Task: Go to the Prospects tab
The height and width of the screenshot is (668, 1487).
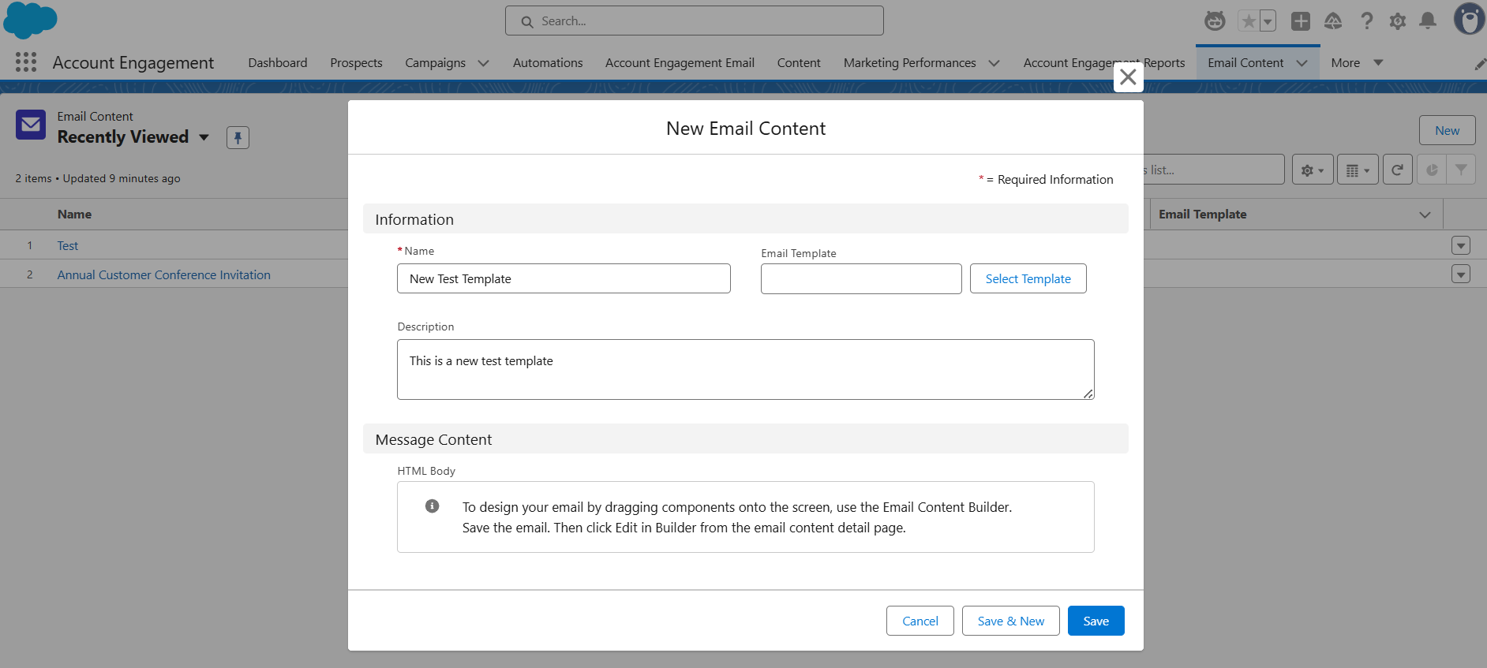Action: (x=356, y=63)
